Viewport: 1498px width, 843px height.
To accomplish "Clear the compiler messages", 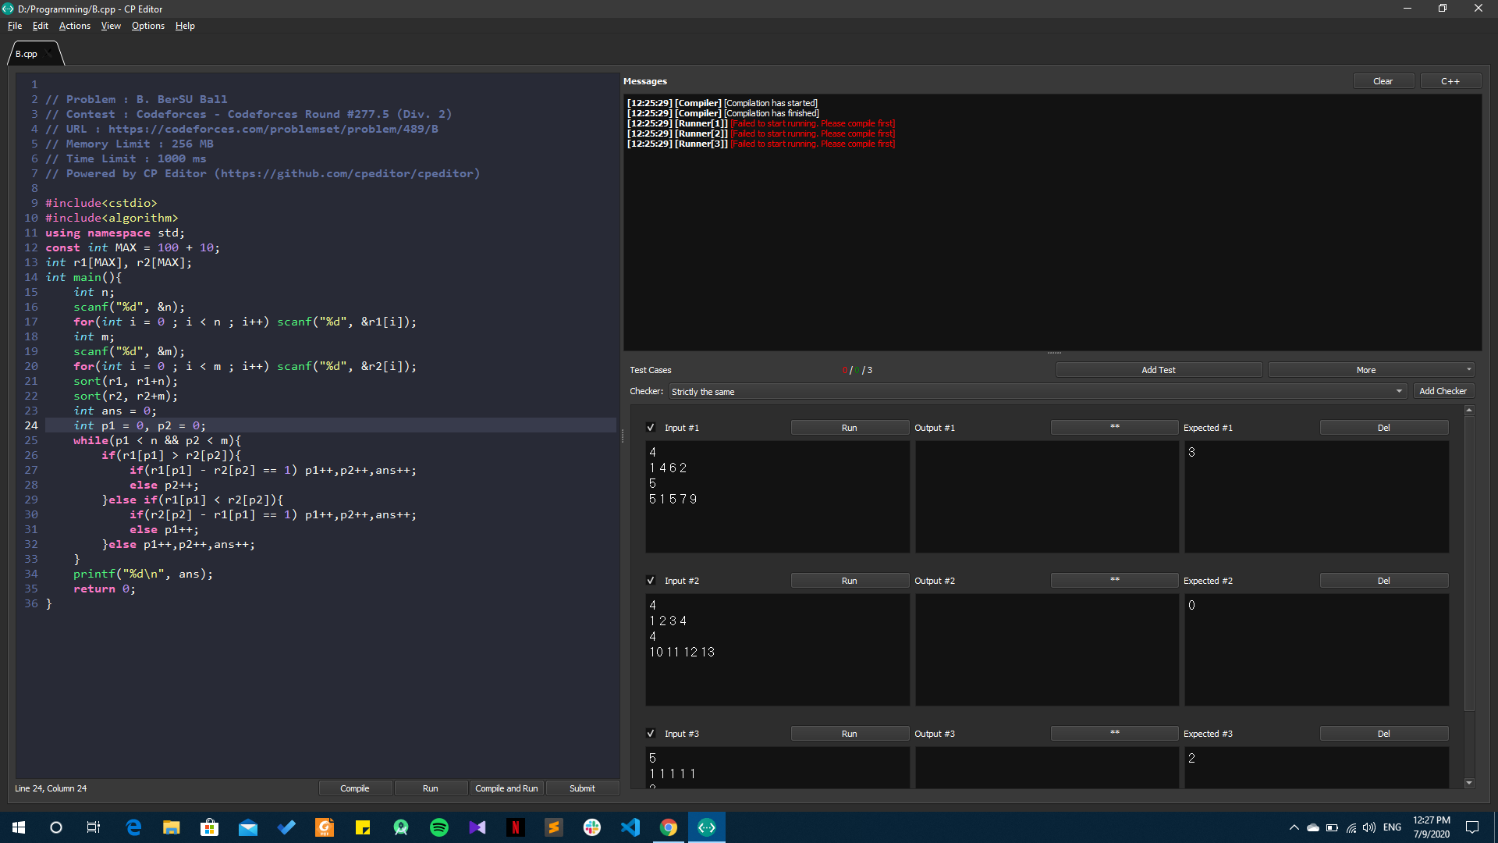I will (1383, 80).
